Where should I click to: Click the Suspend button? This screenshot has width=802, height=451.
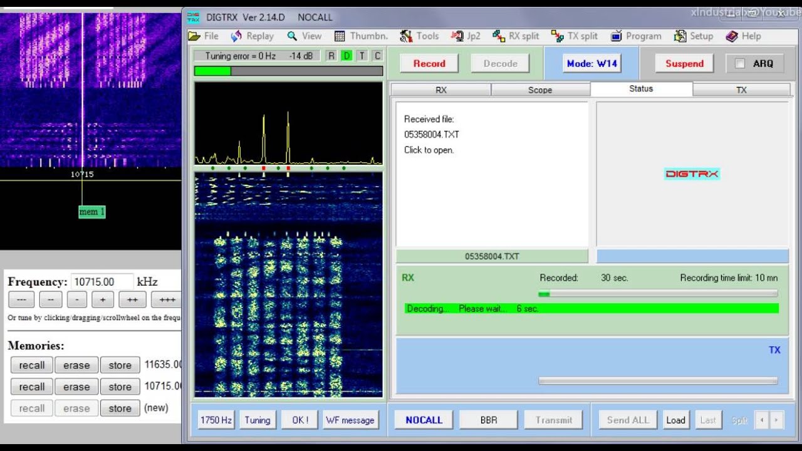pyautogui.click(x=684, y=63)
